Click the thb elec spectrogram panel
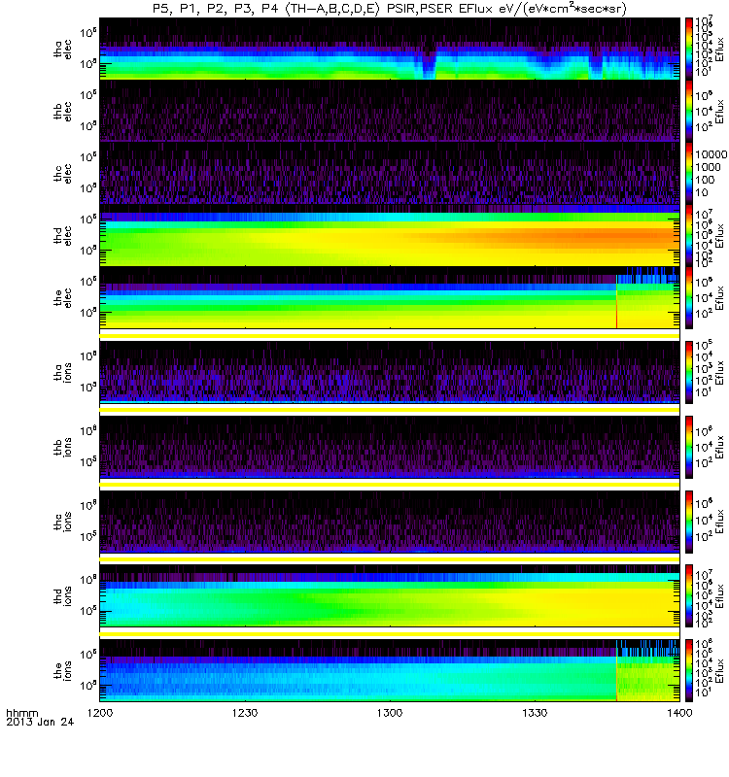This screenshot has width=729, height=777. [390, 111]
